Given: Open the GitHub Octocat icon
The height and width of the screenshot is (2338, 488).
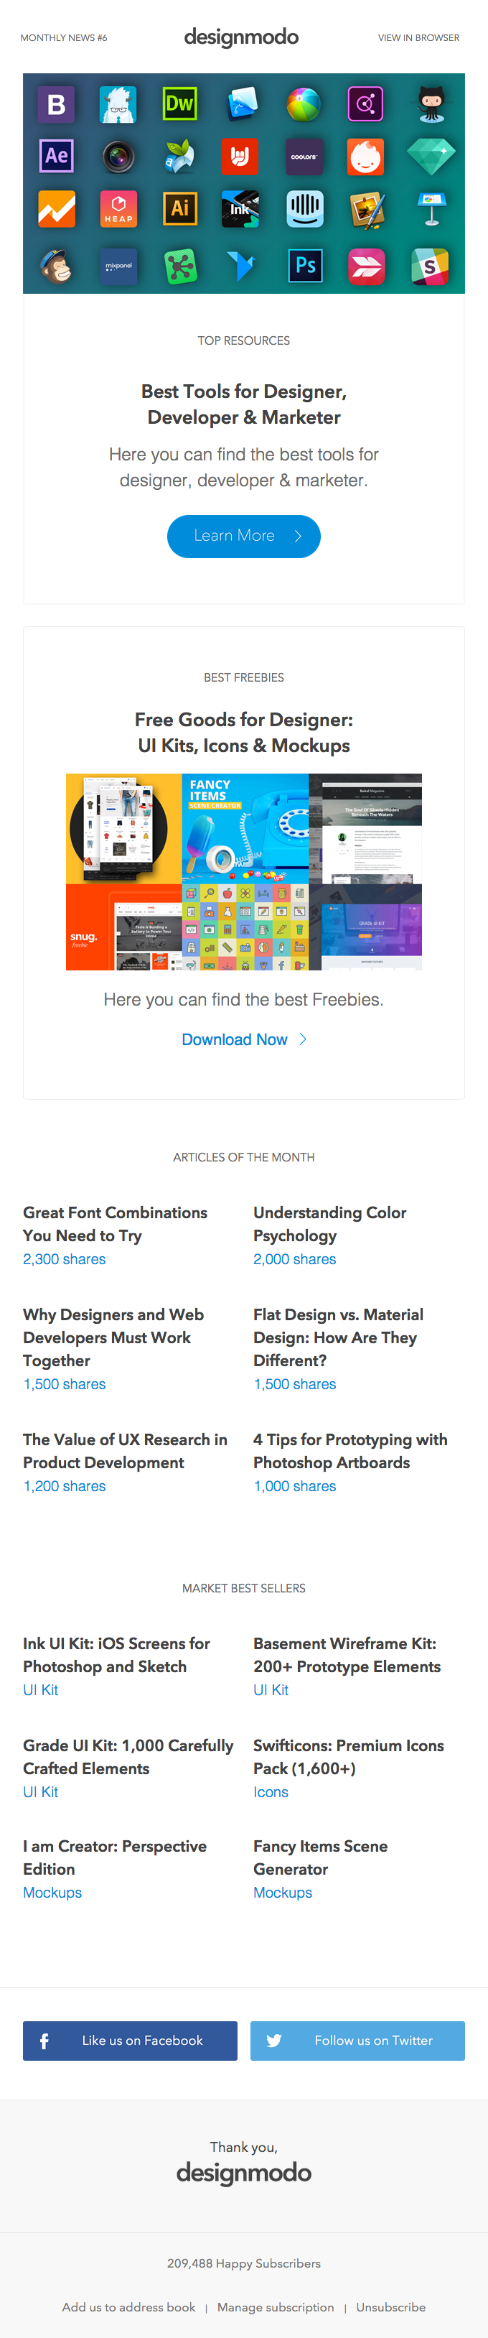Looking at the screenshot, I should [433, 104].
